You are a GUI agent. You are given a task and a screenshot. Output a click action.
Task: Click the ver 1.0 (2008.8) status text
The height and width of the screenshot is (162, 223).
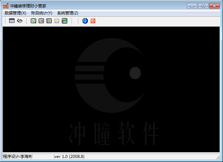69,157
